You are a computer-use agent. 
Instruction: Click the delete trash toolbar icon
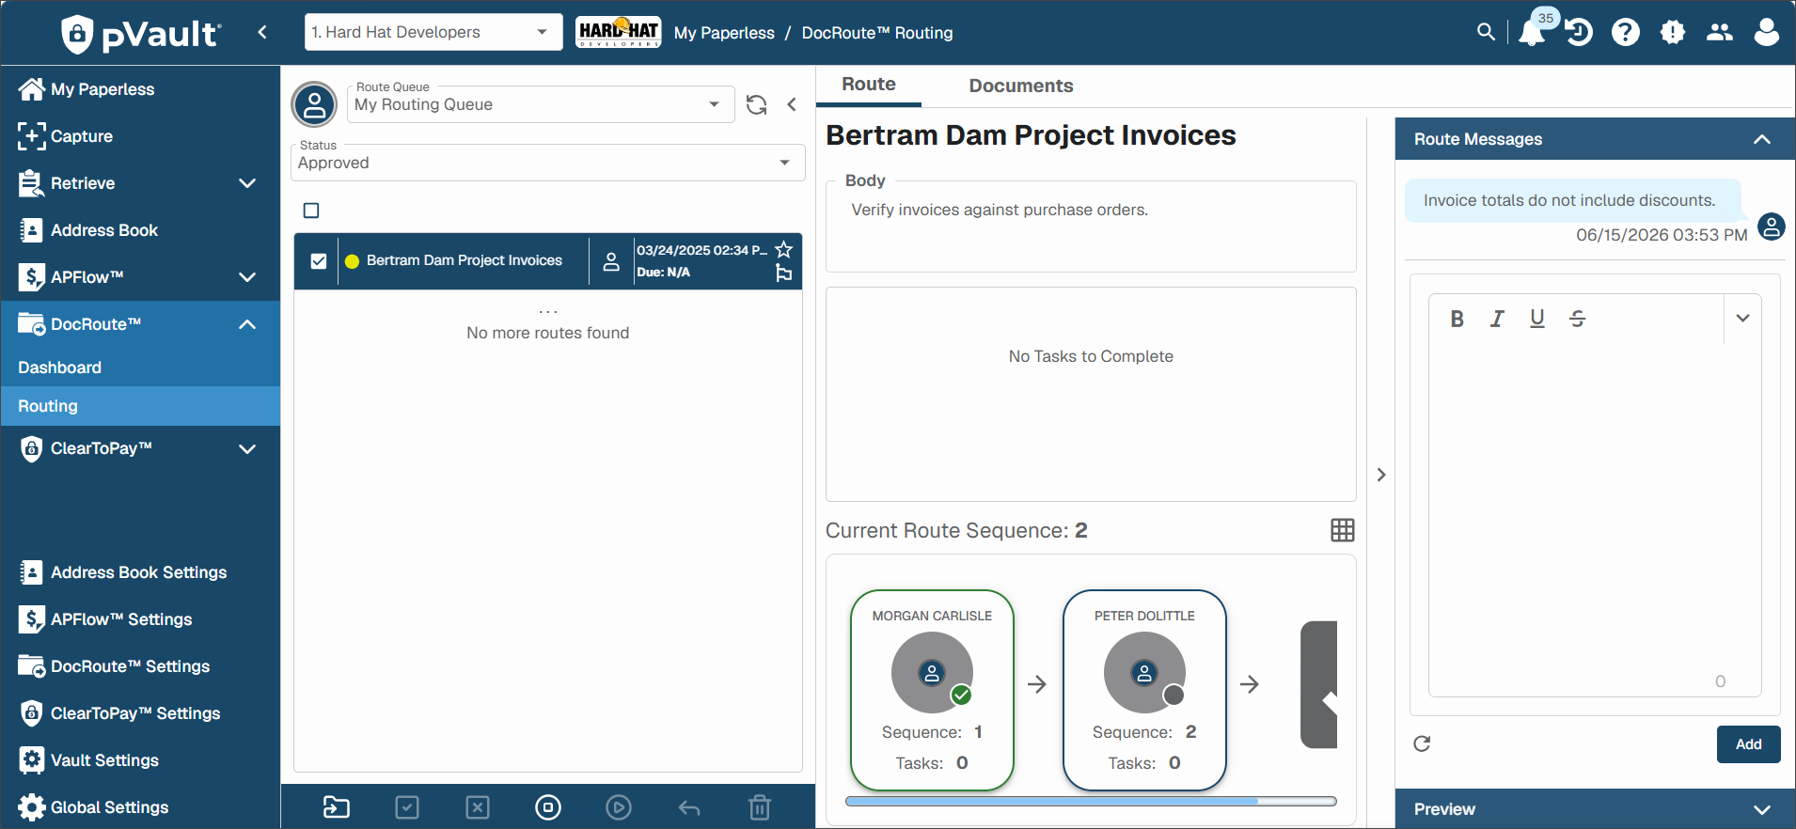click(x=760, y=807)
